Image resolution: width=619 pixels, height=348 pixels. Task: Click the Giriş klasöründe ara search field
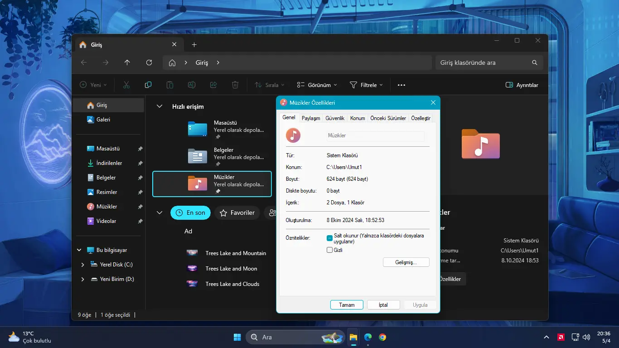tap(489, 63)
